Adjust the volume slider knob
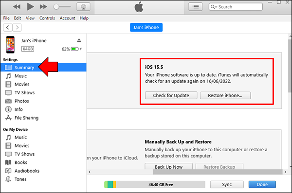 pyautogui.click(x=56, y=7)
